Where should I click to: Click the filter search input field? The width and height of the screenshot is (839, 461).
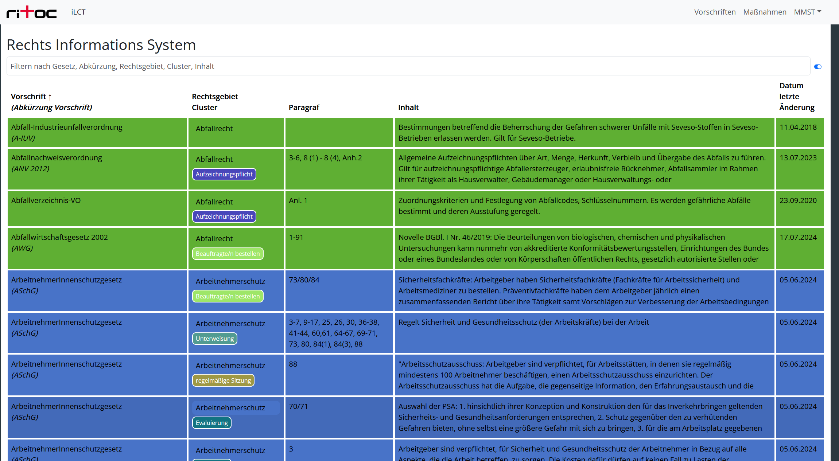click(408, 66)
